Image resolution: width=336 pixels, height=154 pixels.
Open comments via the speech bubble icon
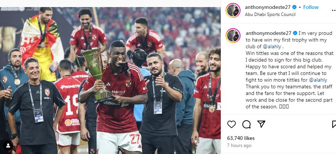tap(246, 124)
